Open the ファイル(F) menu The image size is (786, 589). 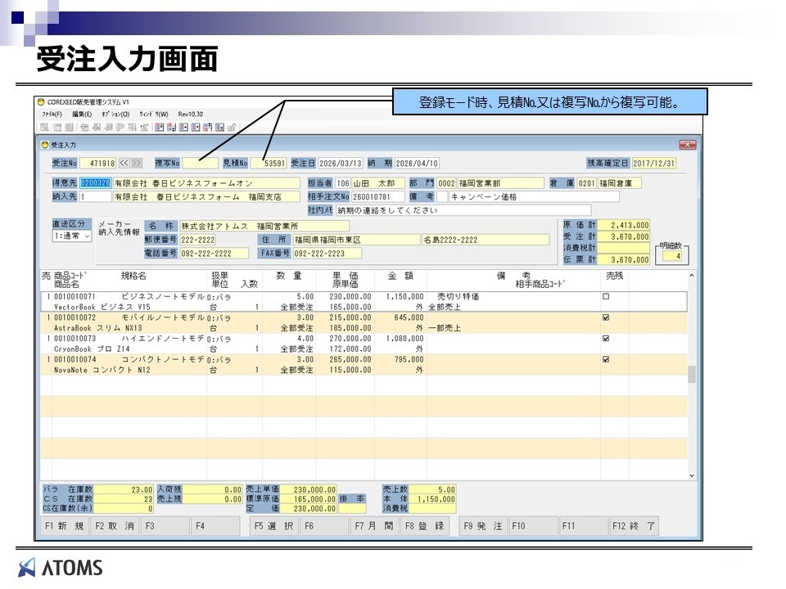click(x=52, y=114)
